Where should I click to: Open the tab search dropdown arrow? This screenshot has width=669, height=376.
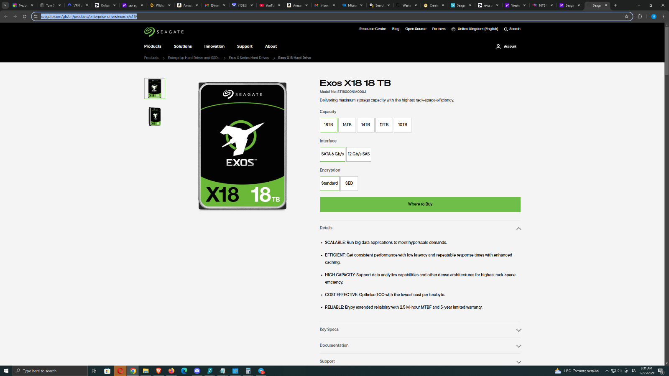pos(5,5)
